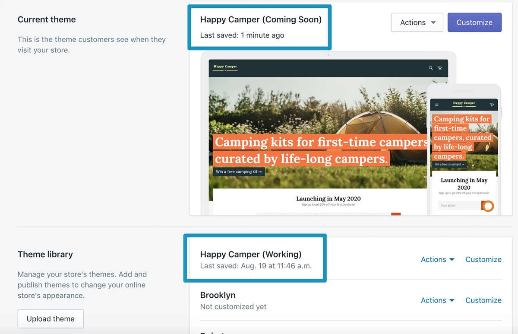Click 'Happy Camper (Coming Soon)' theme title
Screen dimensions: 518x334
tap(261, 19)
